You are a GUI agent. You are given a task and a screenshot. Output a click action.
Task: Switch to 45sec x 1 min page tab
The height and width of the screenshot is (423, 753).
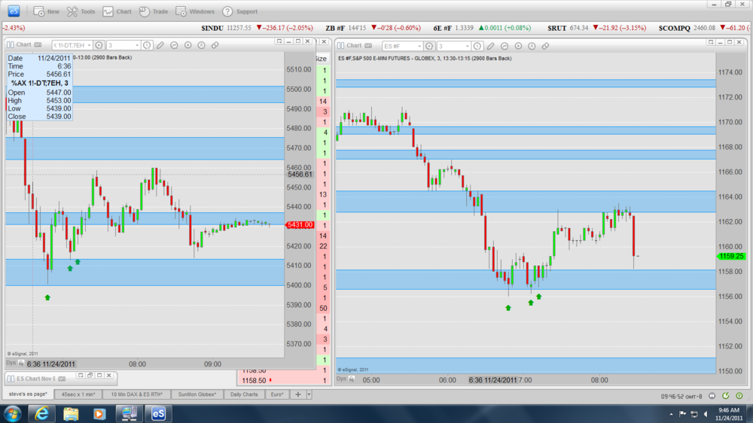(78, 394)
